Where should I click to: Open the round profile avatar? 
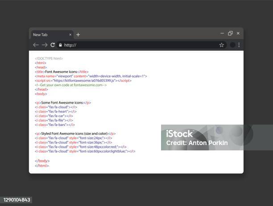[x=232, y=45]
